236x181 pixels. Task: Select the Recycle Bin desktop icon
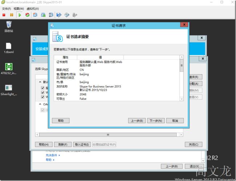[9, 27]
